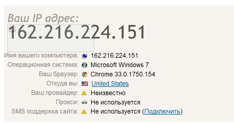Open the United States link
This screenshot has width=234, height=124.
coord(110,84)
